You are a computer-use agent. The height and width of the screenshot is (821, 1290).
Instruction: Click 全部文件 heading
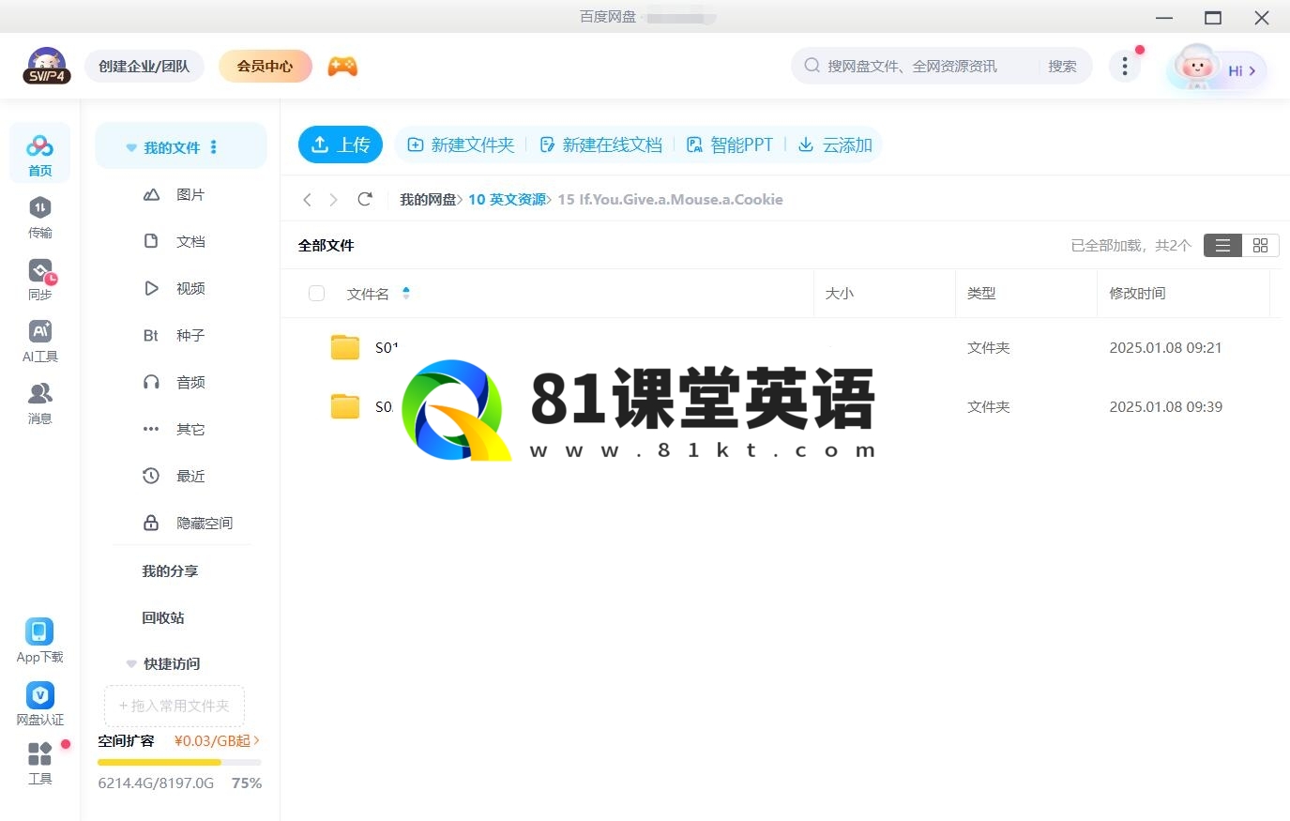point(326,245)
